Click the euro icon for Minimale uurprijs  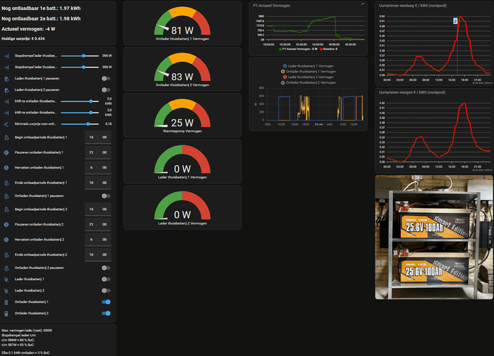point(6,124)
